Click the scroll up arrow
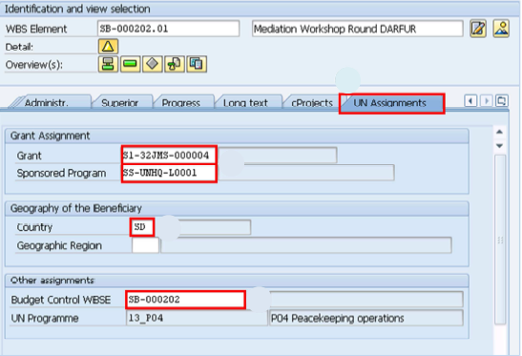Screen dimensions: 522x356 (x=499, y=132)
